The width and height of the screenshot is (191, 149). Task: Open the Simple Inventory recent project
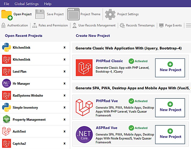click(x=25, y=108)
